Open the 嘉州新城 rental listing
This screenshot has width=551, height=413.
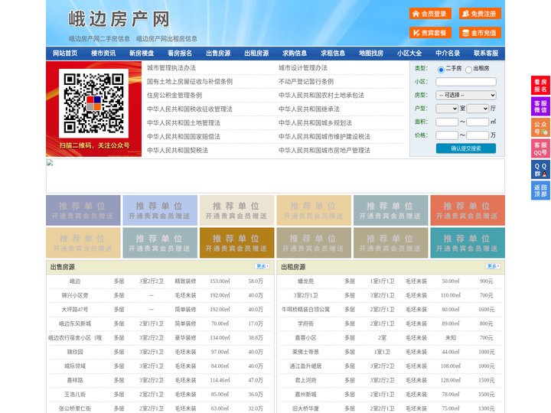tap(305, 395)
